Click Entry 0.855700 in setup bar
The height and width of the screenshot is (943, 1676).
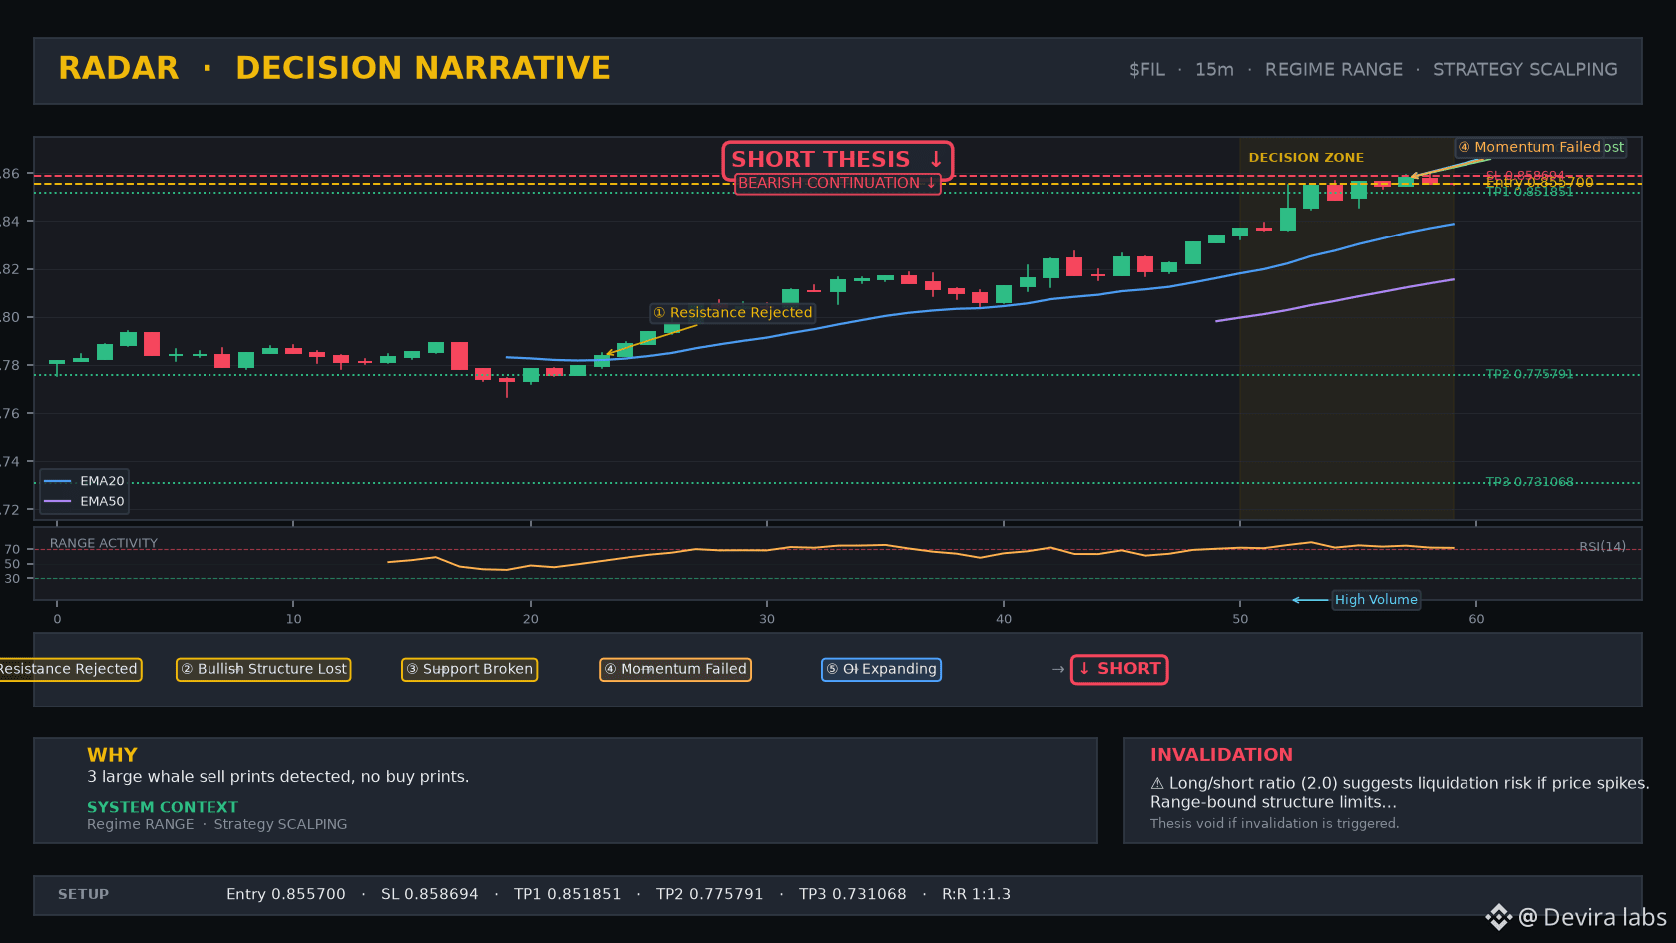click(286, 895)
